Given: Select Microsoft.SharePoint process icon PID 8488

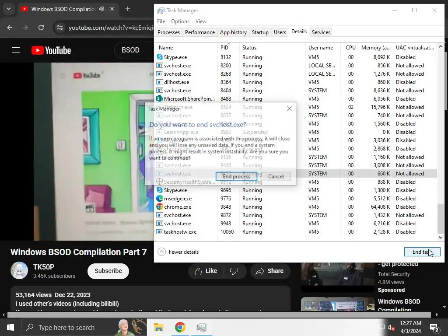Looking at the screenshot, I should (x=159, y=98).
